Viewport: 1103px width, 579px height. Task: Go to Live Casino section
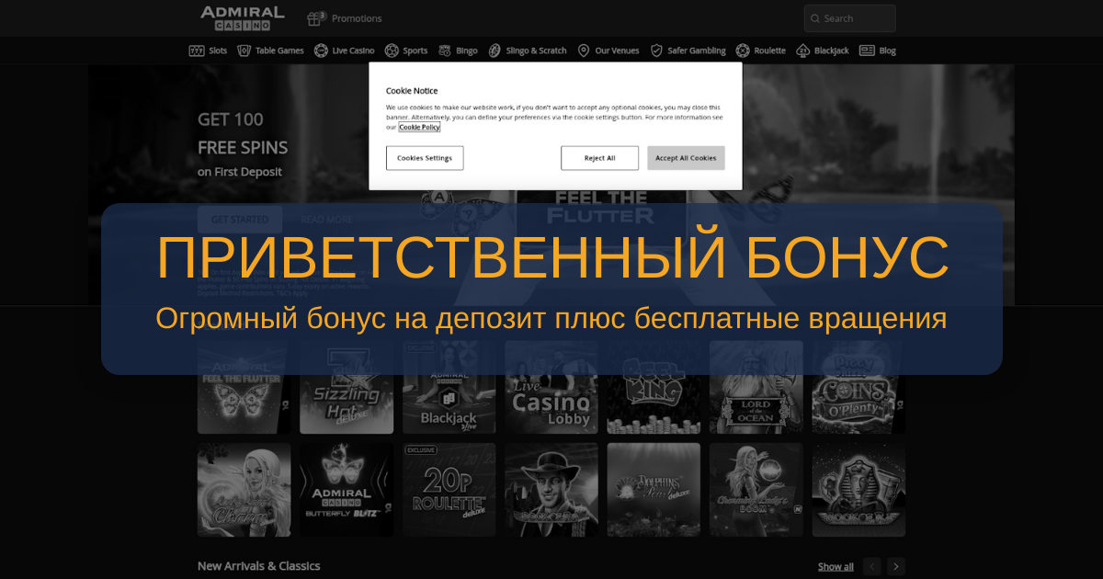[353, 51]
